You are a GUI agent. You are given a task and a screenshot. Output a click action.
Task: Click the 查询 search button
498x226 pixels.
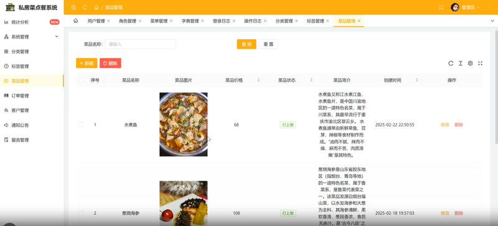(x=247, y=44)
